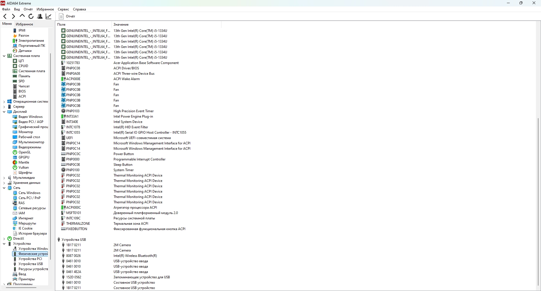
Task: Open the Ввод tree item
Action: click(x=19, y=274)
